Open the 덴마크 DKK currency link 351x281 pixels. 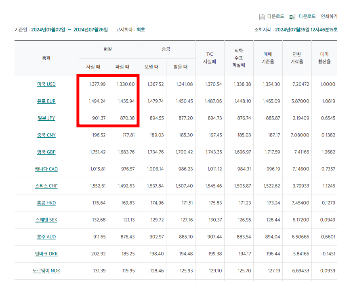46,254
